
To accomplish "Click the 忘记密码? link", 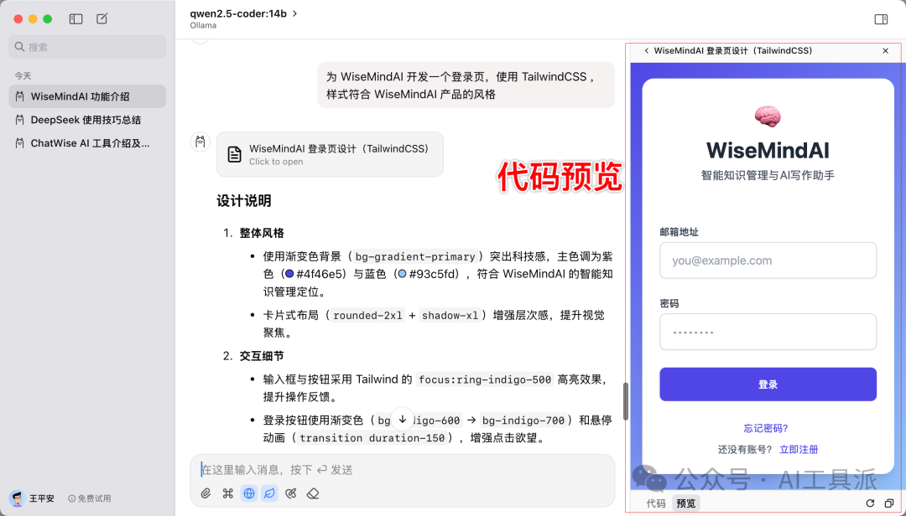I will pos(766,428).
